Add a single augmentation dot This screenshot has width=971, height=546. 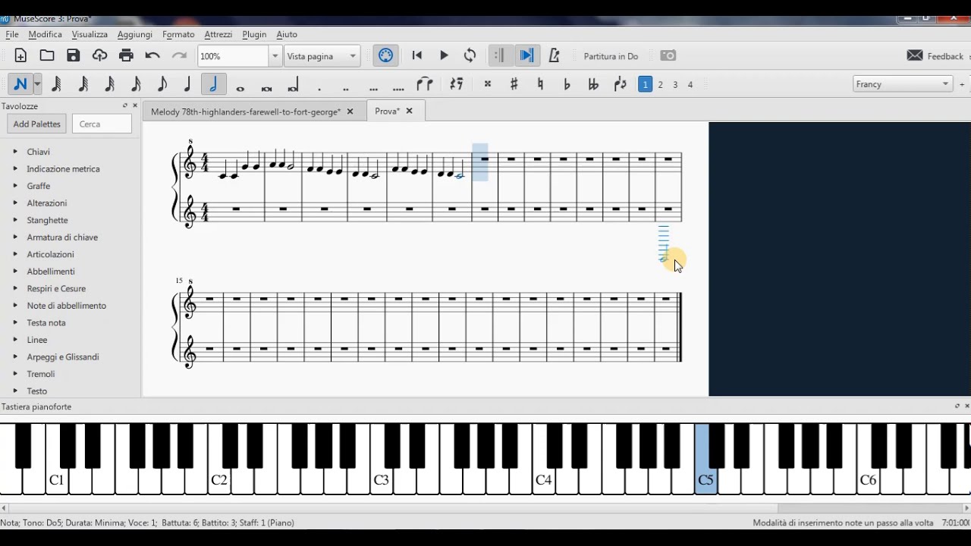319,88
